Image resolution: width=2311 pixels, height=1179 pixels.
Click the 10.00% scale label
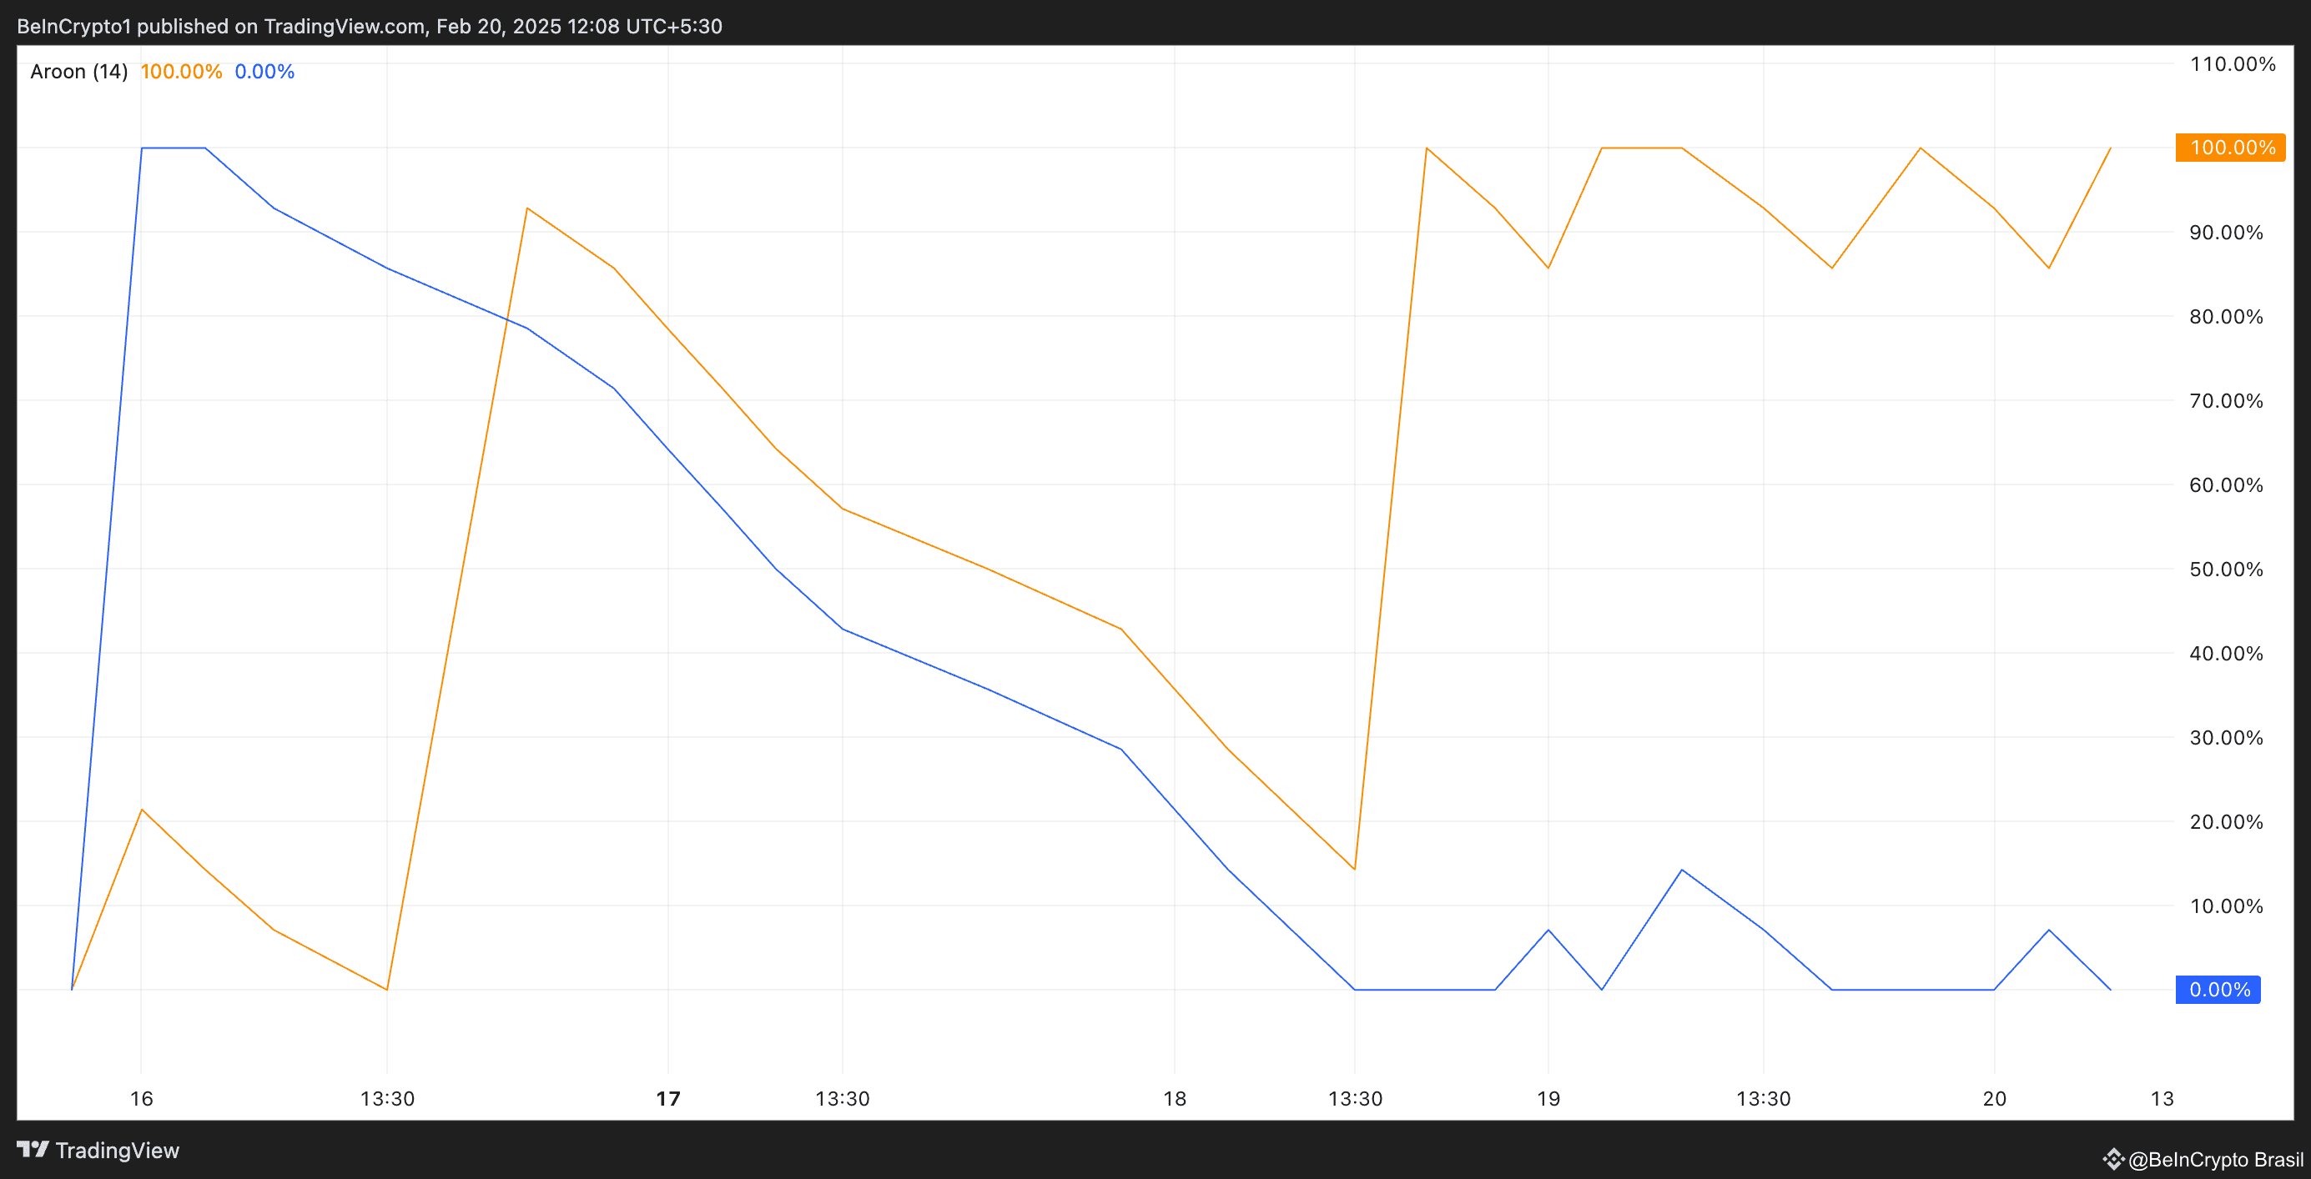point(2226,906)
